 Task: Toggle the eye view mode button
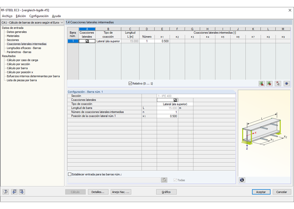(287, 84)
